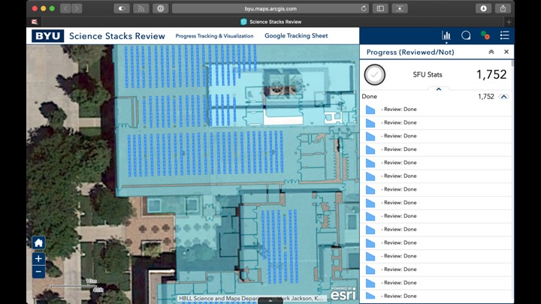Collapse the SFU Stats summary section
Viewport: 541px width, 304px height.
pos(439,89)
